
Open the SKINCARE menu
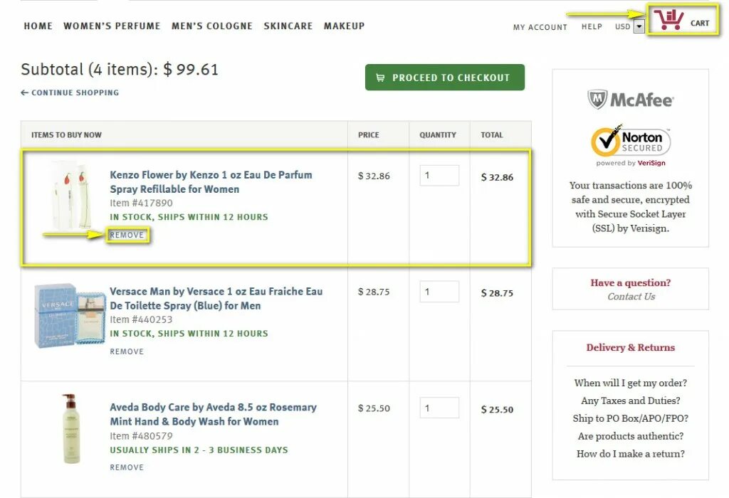(x=288, y=26)
